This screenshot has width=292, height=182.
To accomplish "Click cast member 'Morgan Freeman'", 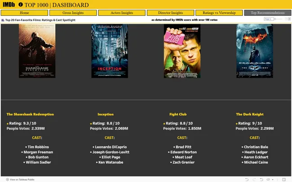I will coord(38,152).
